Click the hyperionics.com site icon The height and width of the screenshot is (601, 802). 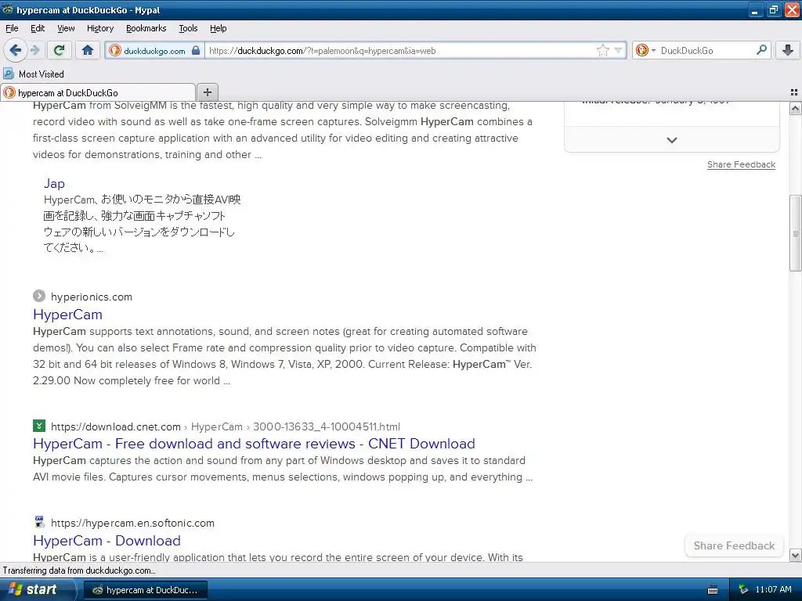(x=39, y=296)
